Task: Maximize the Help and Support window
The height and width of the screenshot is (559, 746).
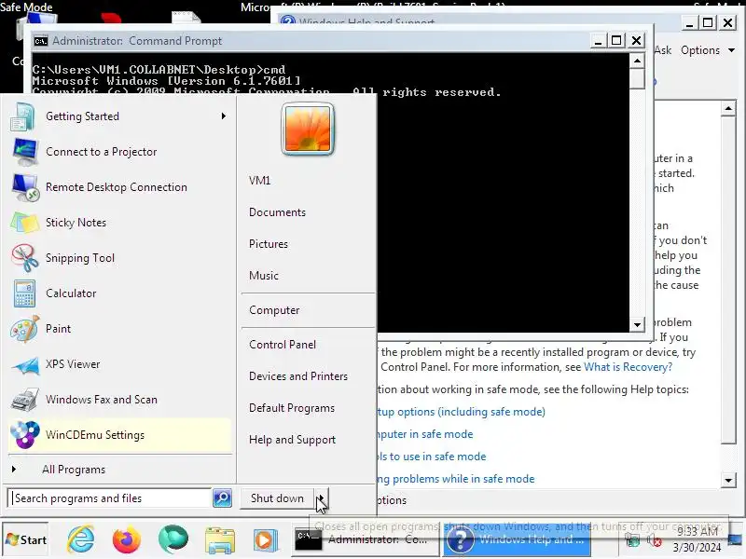Action: (x=708, y=22)
